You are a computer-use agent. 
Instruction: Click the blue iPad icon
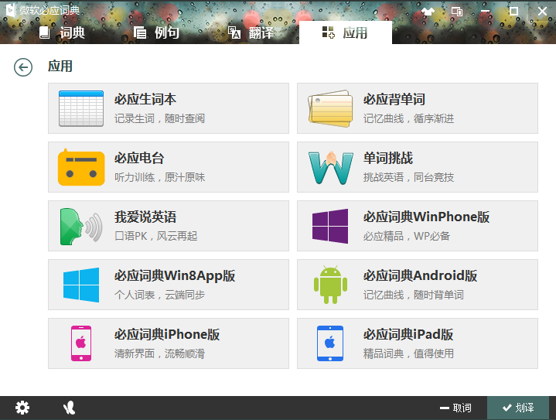coord(330,343)
